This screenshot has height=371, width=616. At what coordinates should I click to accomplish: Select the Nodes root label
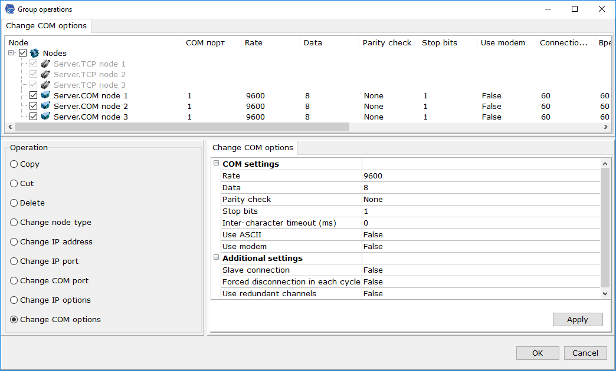coord(55,53)
